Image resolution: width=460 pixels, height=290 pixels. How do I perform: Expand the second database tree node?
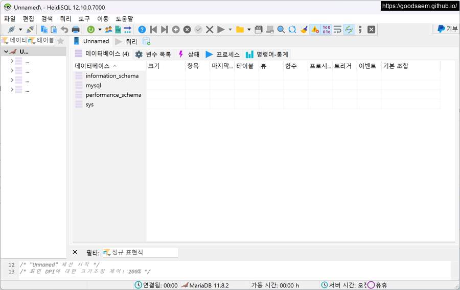coord(12,70)
